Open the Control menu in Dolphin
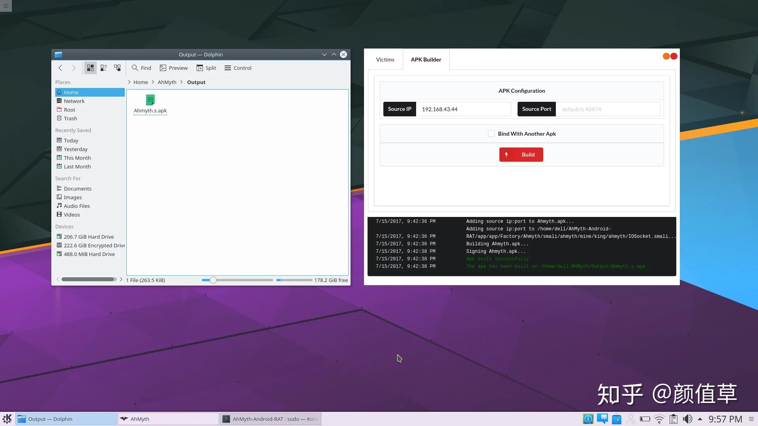This screenshot has height=426, width=758. click(x=238, y=68)
